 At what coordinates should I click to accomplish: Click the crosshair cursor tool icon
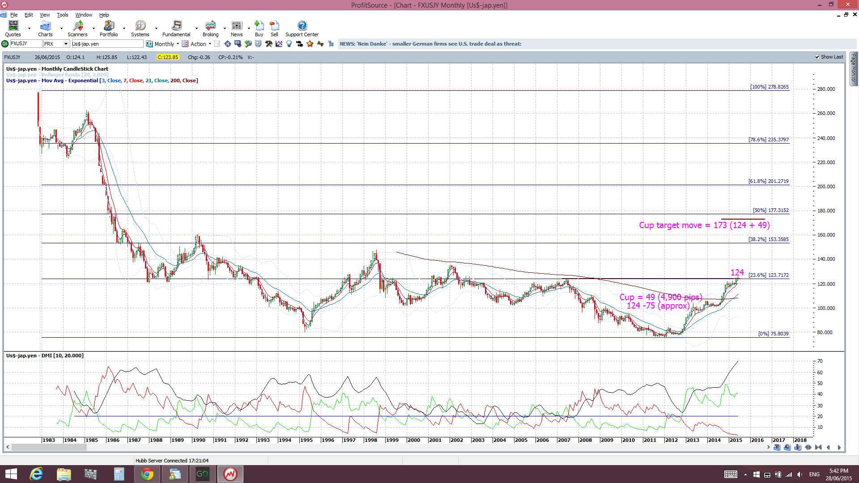point(228,44)
